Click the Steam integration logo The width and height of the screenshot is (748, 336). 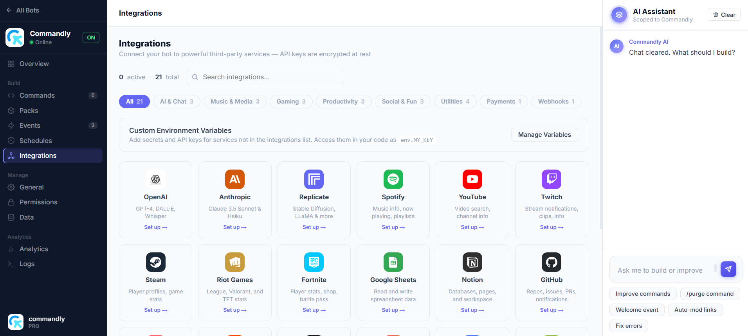[155, 262]
